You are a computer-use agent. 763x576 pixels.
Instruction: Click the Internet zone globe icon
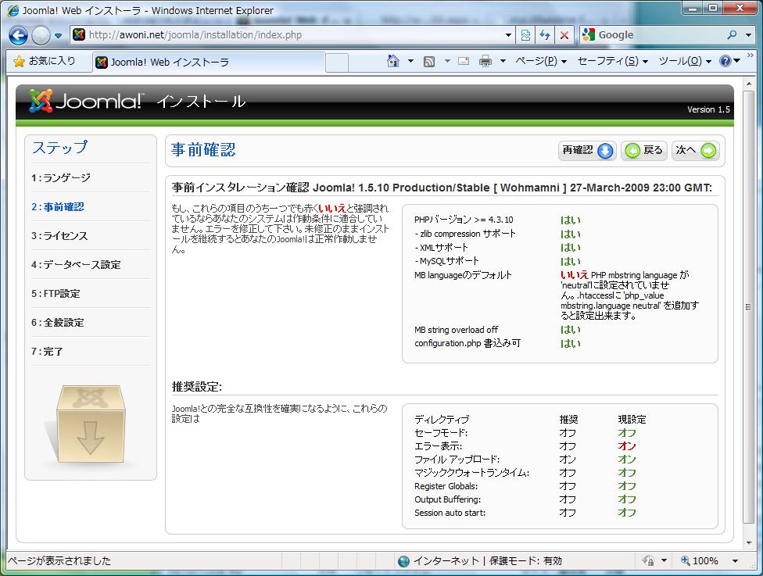click(x=404, y=561)
